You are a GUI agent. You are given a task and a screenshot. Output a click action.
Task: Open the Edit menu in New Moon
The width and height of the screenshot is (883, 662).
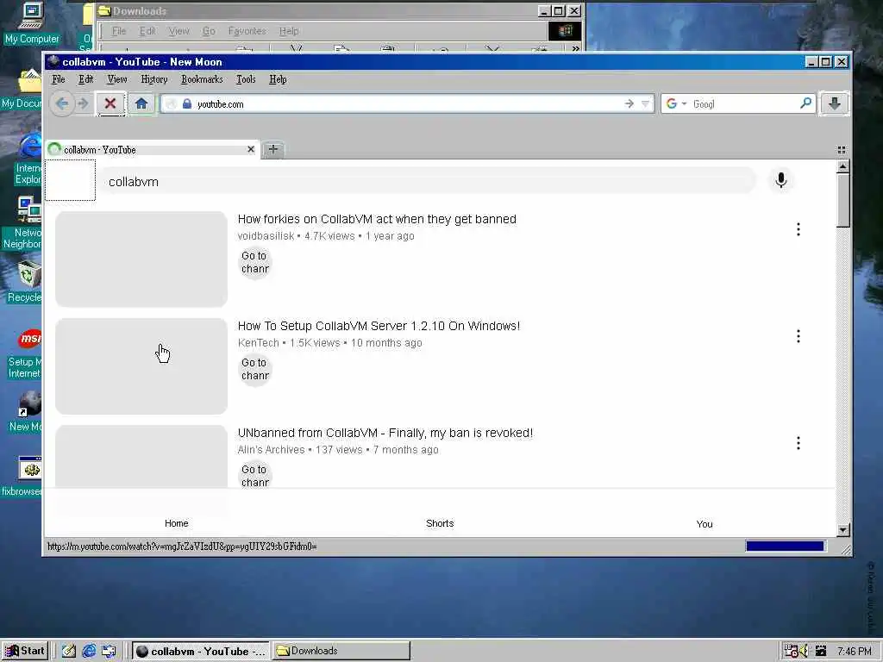point(85,79)
